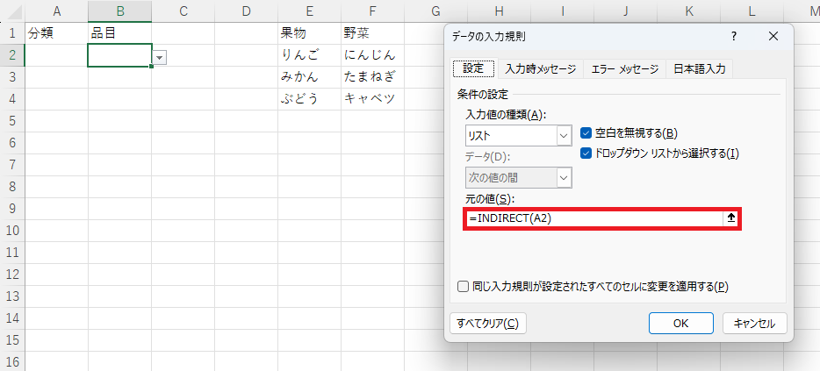820x371 pixels.
Task: Click cell containing にんじん
Action: [372, 55]
